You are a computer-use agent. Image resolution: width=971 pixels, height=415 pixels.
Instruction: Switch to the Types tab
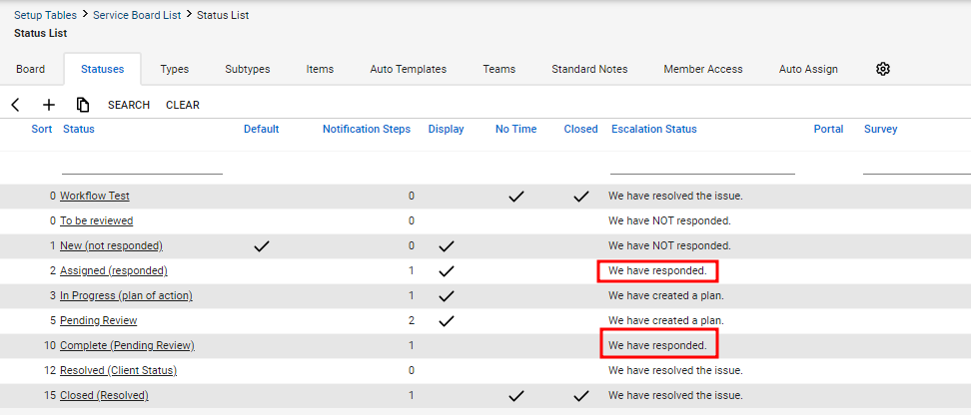tap(174, 69)
